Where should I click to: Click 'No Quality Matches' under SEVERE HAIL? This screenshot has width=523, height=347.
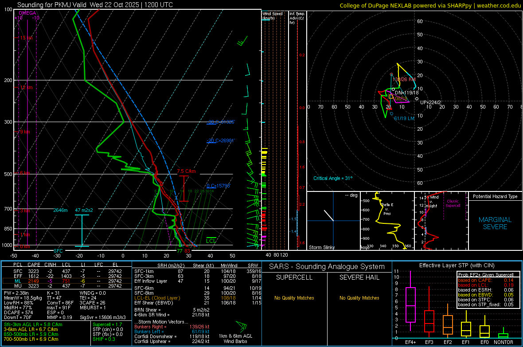click(359, 298)
